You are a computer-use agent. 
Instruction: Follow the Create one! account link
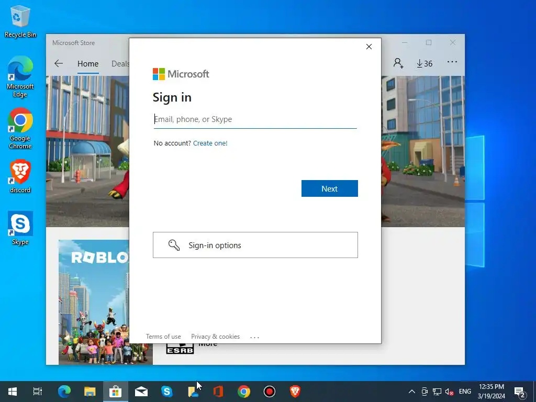210,143
